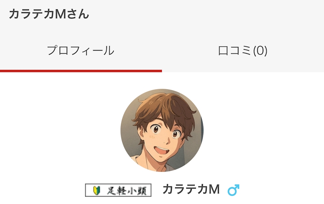The image size is (324, 204).
Task: Show profile details via プロフィール label
Action: point(81,51)
